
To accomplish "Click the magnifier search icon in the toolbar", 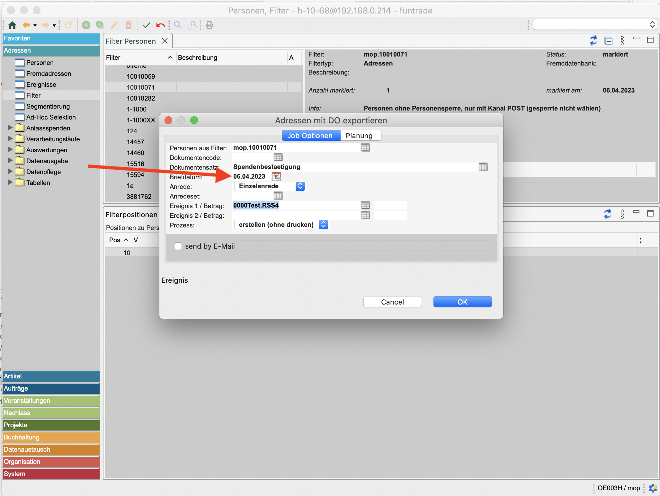I will pyautogui.click(x=178, y=25).
